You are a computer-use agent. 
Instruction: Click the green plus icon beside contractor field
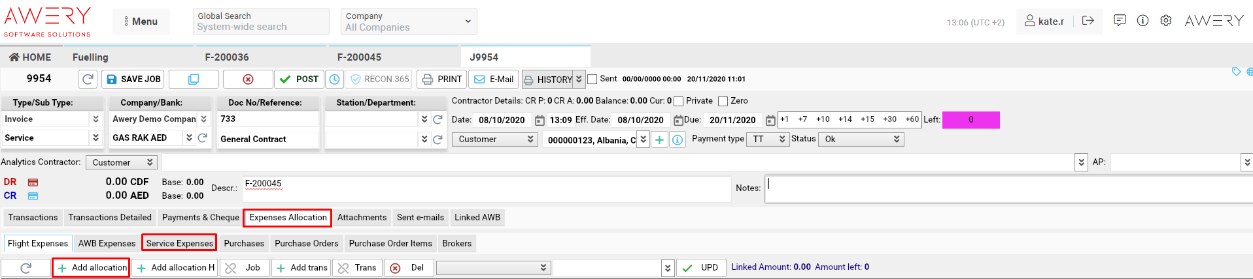[x=659, y=139]
